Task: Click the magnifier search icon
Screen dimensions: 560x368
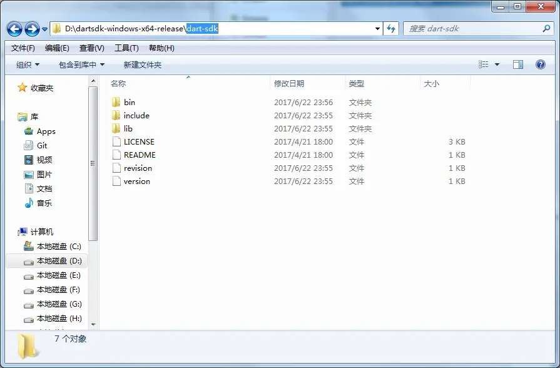Action: (x=546, y=29)
